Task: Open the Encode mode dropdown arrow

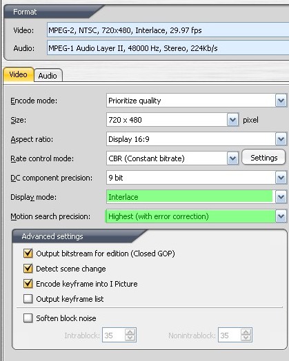Action: click(281, 101)
